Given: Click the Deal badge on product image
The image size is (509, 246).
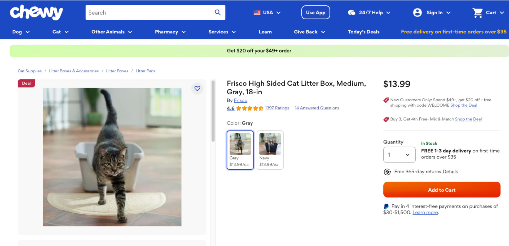Looking at the screenshot, I should click(26, 83).
